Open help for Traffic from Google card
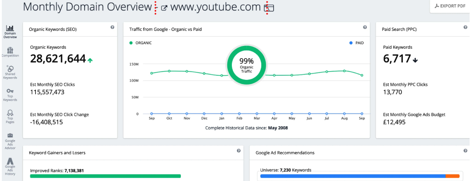The width and height of the screenshot is (471, 181). 365,27
